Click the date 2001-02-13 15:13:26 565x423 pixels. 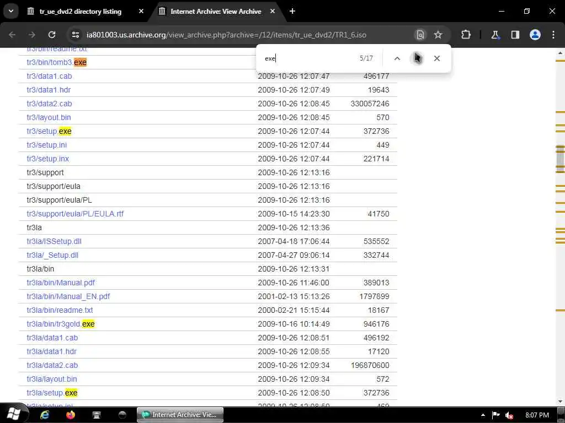point(294,296)
